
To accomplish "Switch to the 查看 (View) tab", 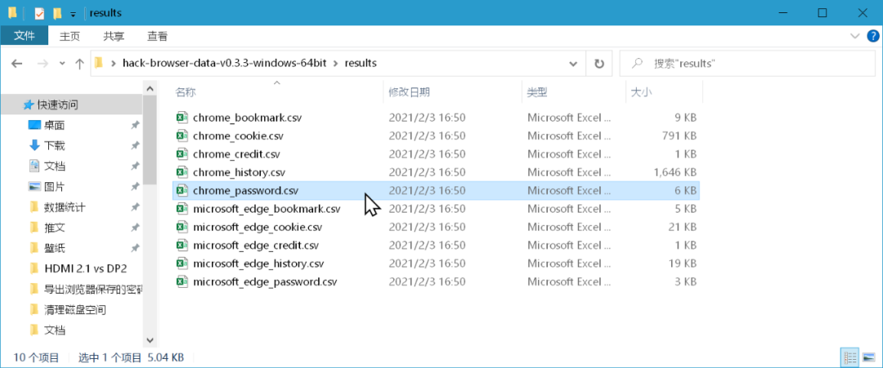I will [x=157, y=36].
